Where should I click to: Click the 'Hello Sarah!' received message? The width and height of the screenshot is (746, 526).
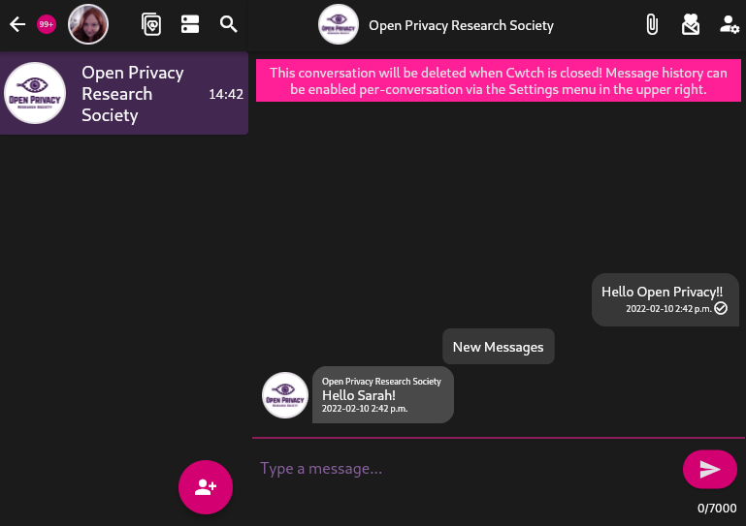383,395
